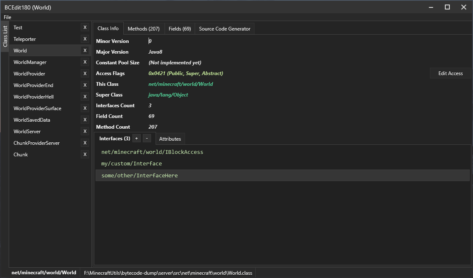Add a new interface with plus button
Image resolution: width=473 pixels, height=278 pixels.
(x=136, y=138)
